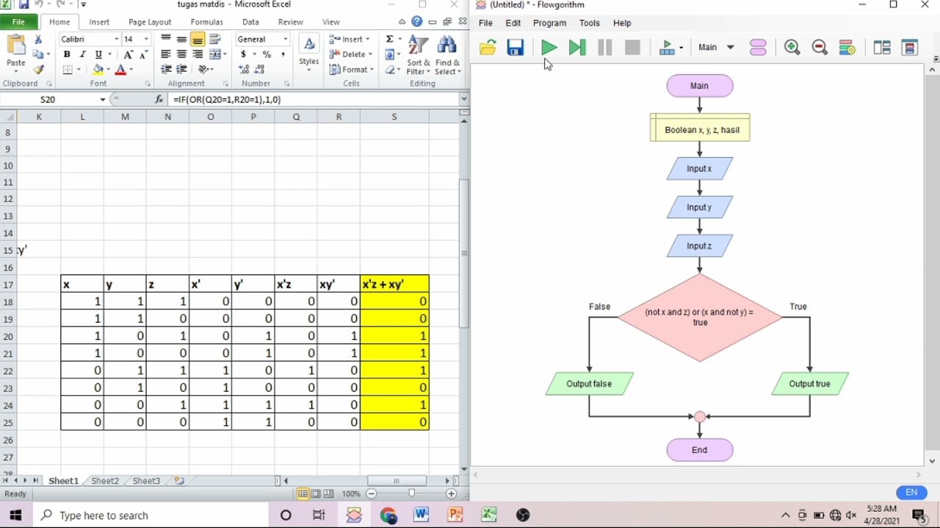
Task: Open the Insert cells dropdown
Action: pyautogui.click(x=350, y=39)
